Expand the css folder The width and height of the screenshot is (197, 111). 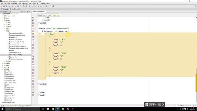(x=5, y=25)
